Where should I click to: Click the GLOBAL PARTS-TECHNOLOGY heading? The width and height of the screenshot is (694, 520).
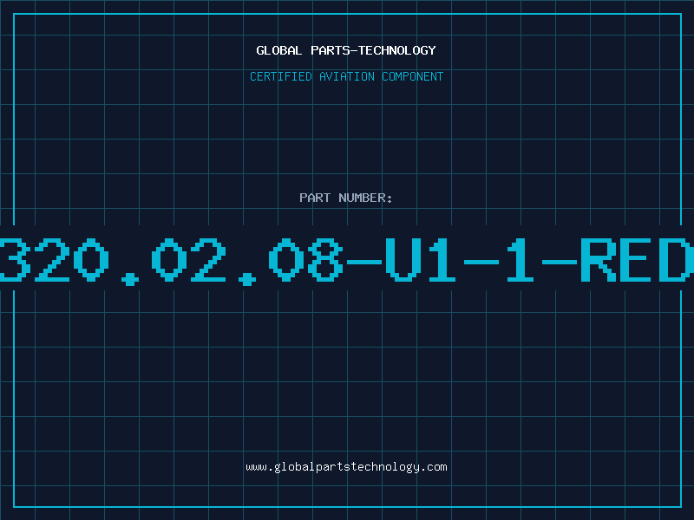pyautogui.click(x=346, y=50)
